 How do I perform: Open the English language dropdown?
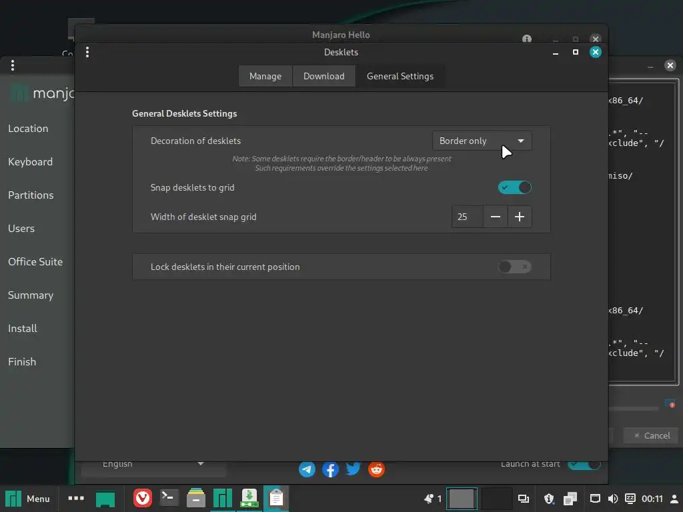click(153, 467)
